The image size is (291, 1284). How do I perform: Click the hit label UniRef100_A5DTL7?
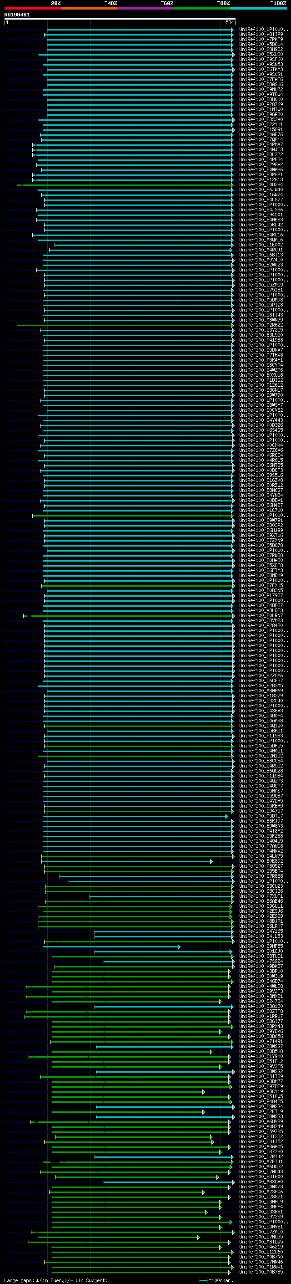point(261,816)
